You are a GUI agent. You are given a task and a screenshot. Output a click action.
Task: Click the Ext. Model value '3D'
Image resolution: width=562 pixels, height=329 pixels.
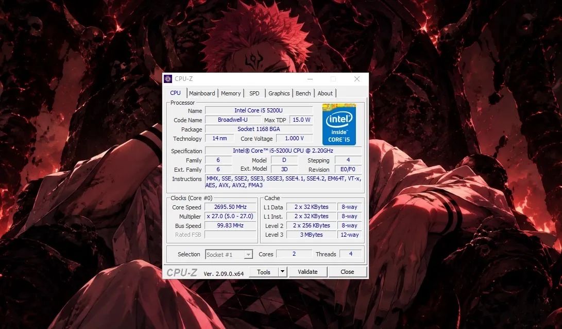click(x=284, y=169)
